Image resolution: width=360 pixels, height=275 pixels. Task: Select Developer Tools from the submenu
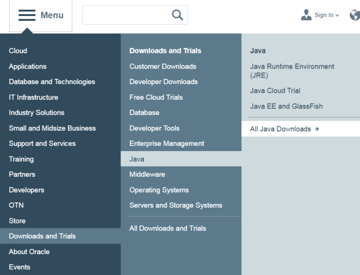click(x=154, y=128)
